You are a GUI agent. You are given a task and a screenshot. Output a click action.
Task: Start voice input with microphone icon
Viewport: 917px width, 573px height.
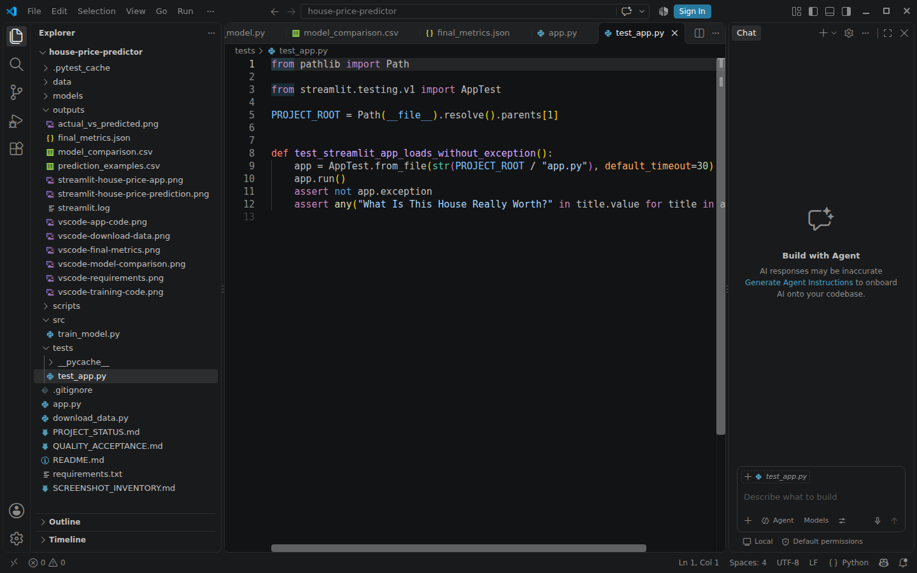coord(878,521)
